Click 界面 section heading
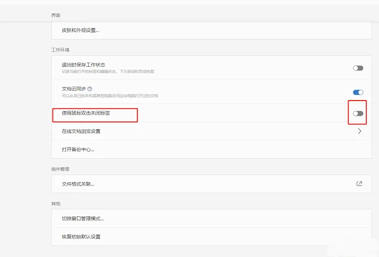Viewport: 379px width, 257px height. click(x=56, y=16)
